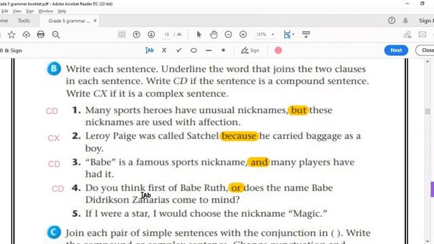Screen dimensions: 434x244
Task: Open the fit page scrolling options
Action: tap(289, 35)
